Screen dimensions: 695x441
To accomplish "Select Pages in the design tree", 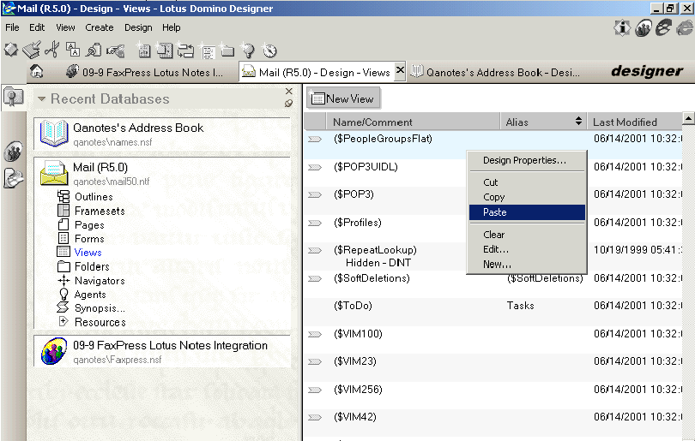I will pos(89,224).
